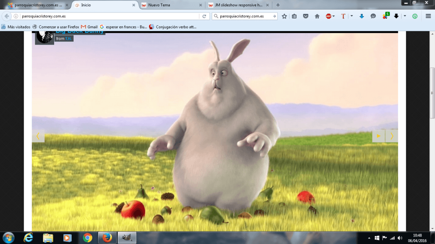The height and width of the screenshot is (244, 435).
Task: Open network signal icon in tray
Action: click(x=392, y=238)
